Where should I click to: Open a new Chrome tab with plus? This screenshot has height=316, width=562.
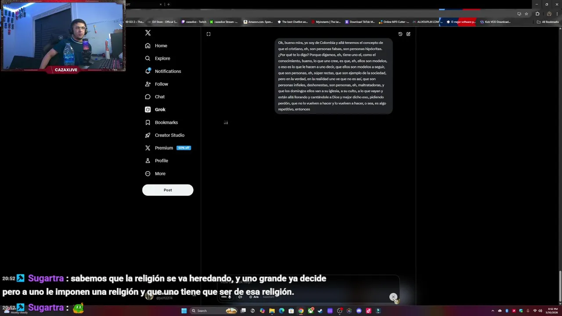pyautogui.click(x=168, y=4)
